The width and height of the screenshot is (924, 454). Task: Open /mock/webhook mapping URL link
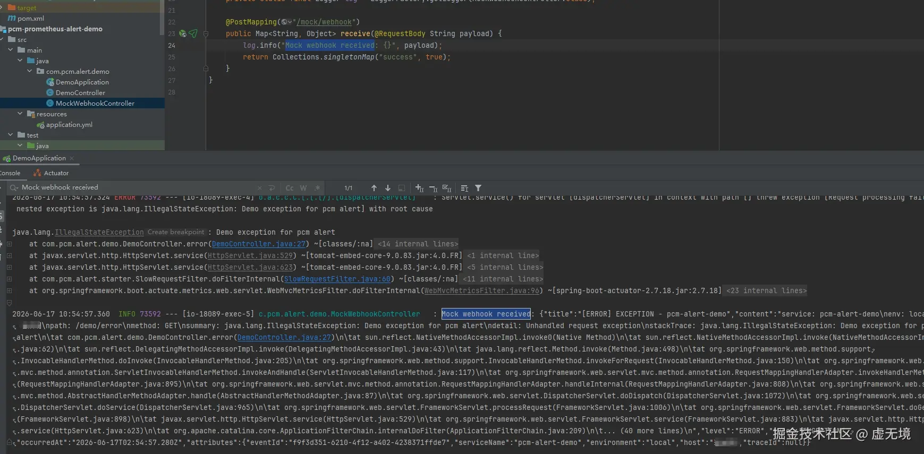pyautogui.click(x=324, y=22)
